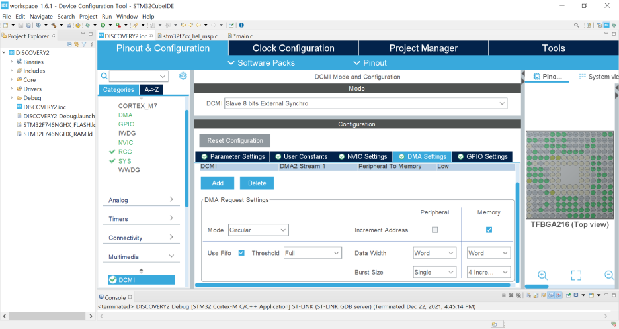Open the FIFO Threshold dropdown

313,253
